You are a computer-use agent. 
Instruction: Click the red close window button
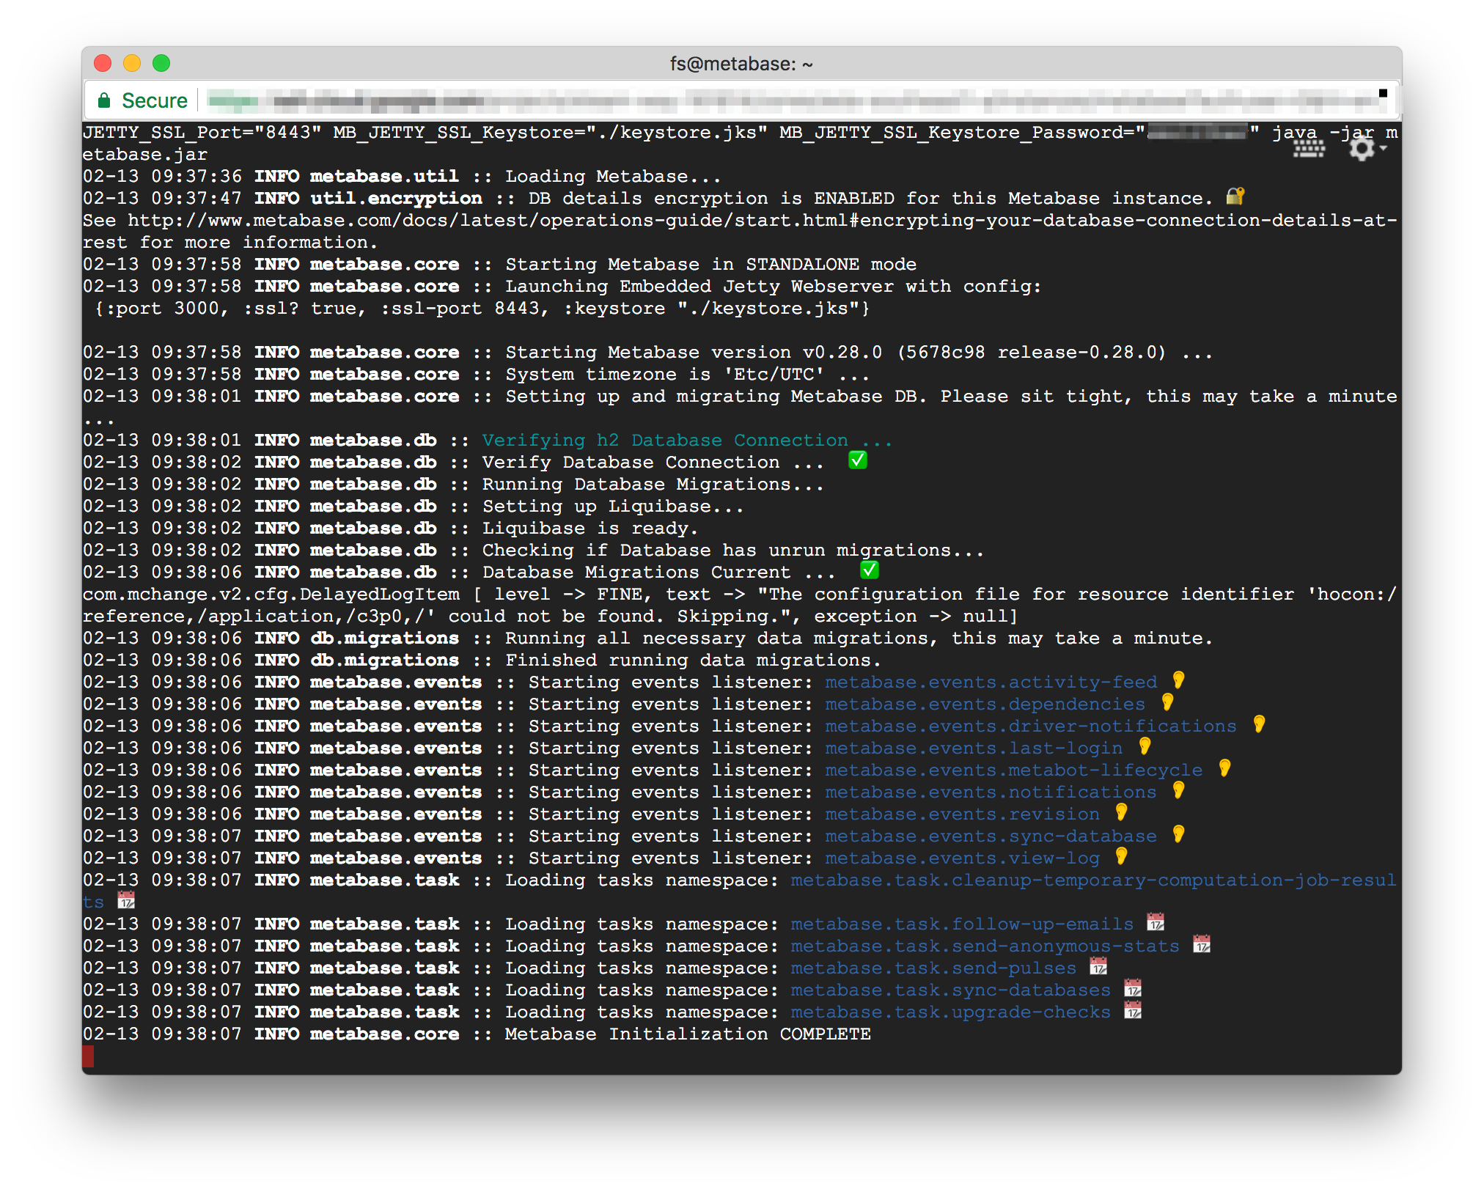click(103, 64)
